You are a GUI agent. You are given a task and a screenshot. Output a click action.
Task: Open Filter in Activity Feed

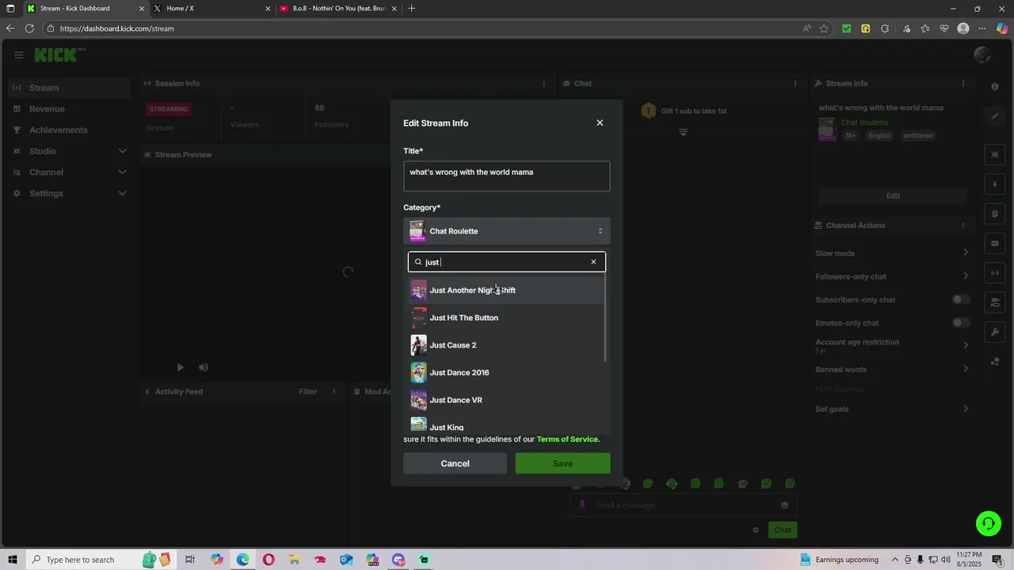[x=308, y=392]
